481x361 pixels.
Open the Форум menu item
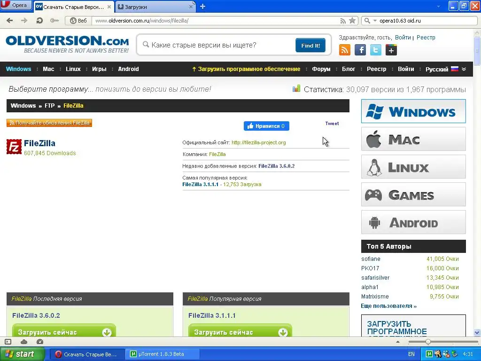[321, 69]
